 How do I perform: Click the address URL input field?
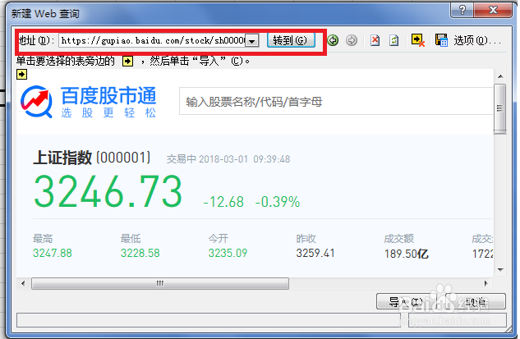(153, 41)
